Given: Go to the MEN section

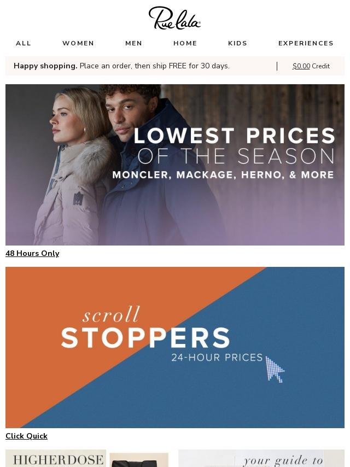Looking at the screenshot, I should [x=134, y=43].
